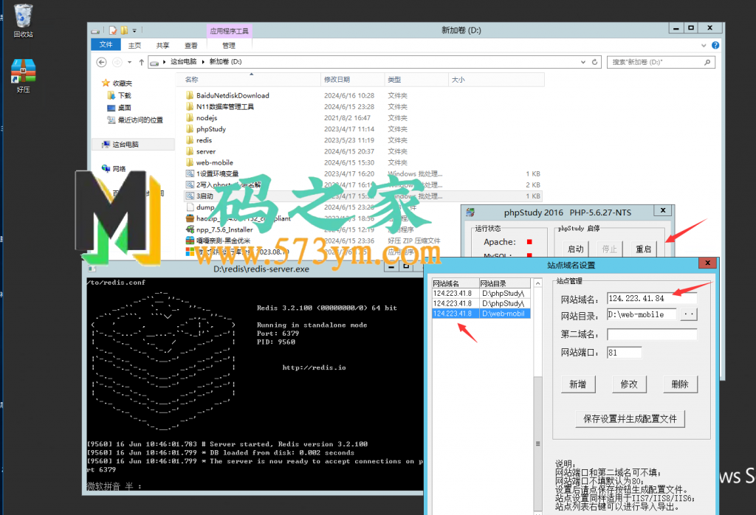Select the dump file icon
756x515 pixels.
pos(190,207)
